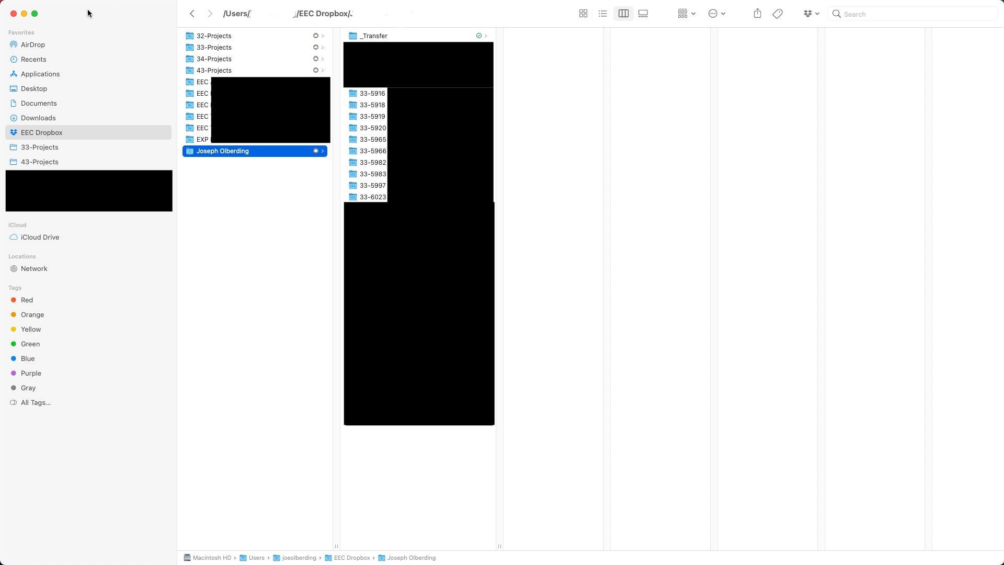Switch to list view
This screenshot has height=565, width=1004.
(602, 14)
